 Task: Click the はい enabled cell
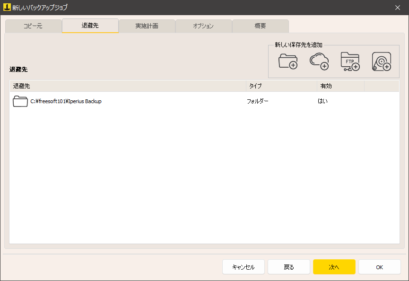tap(322, 101)
